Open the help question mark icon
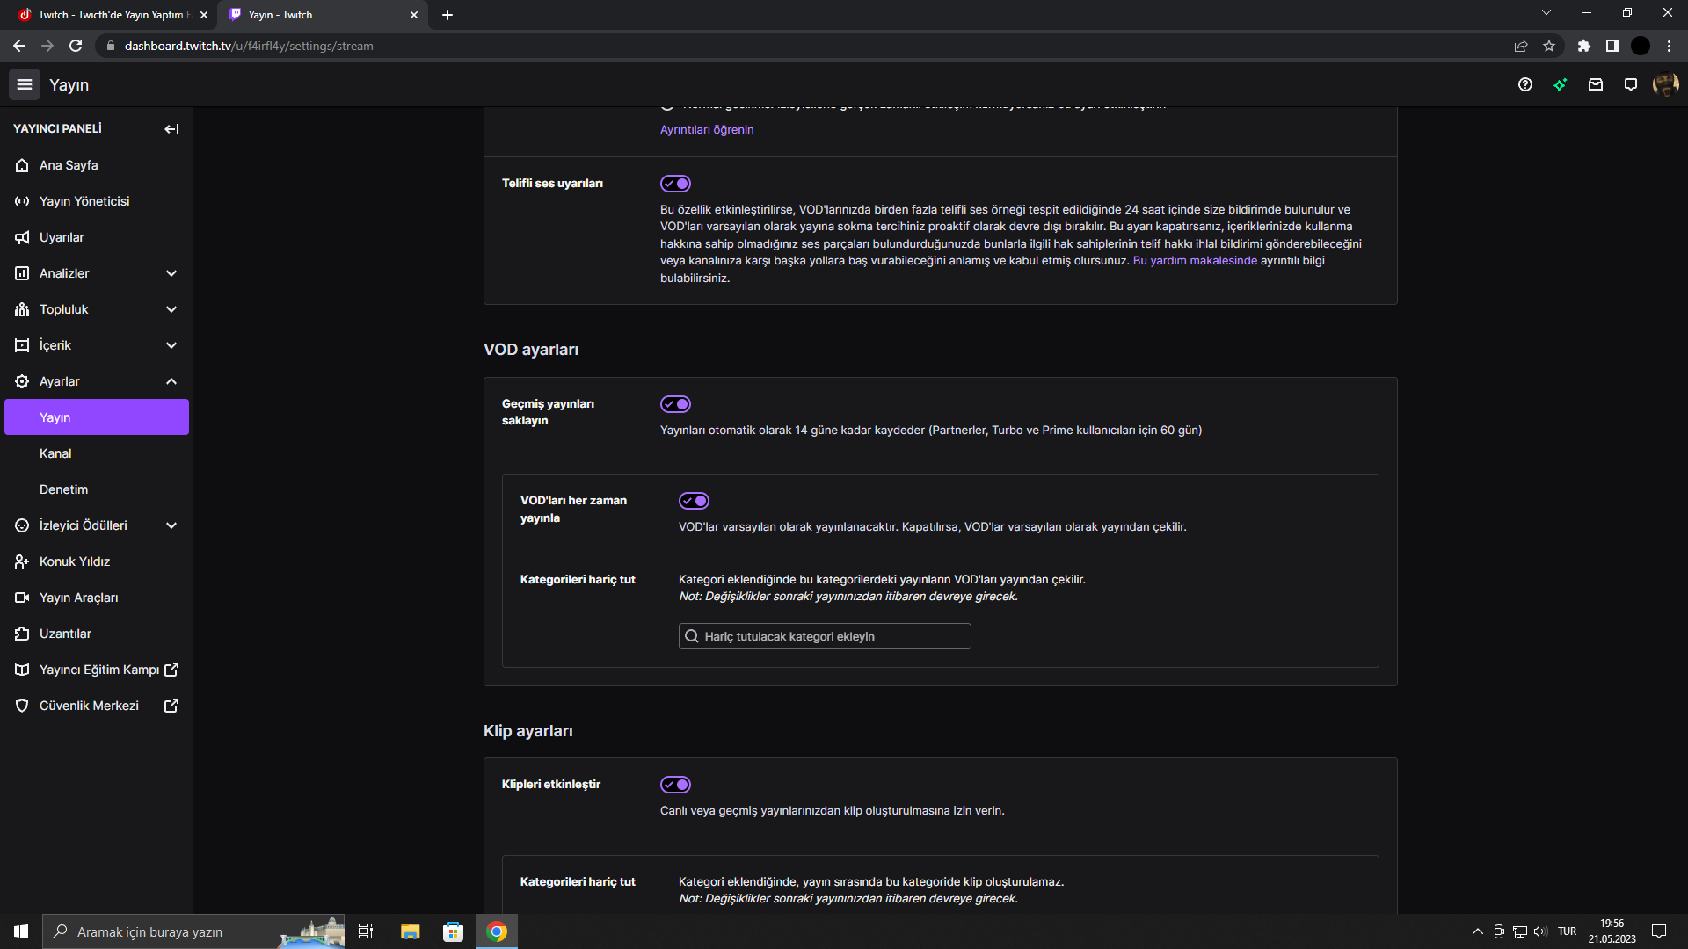 (1525, 84)
